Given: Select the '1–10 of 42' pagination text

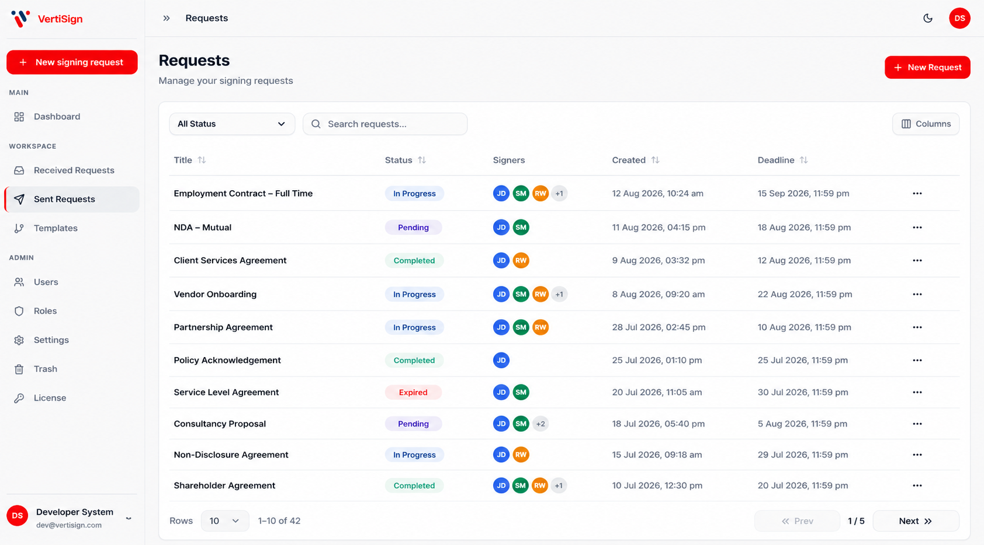Looking at the screenshot, I should click(279, 521).
